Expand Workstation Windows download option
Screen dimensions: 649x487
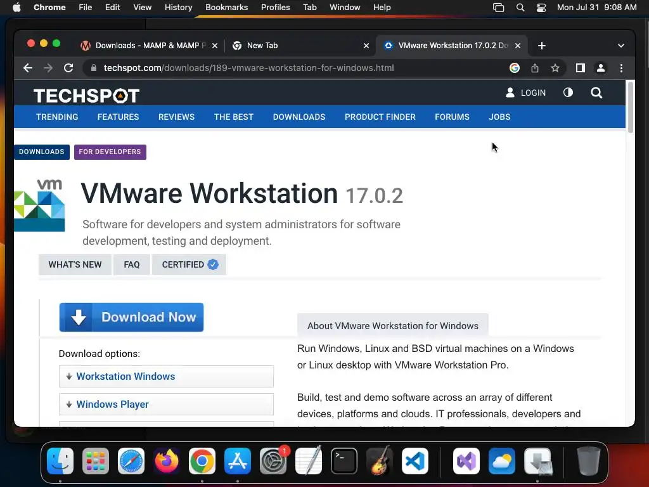click(167, 376)
